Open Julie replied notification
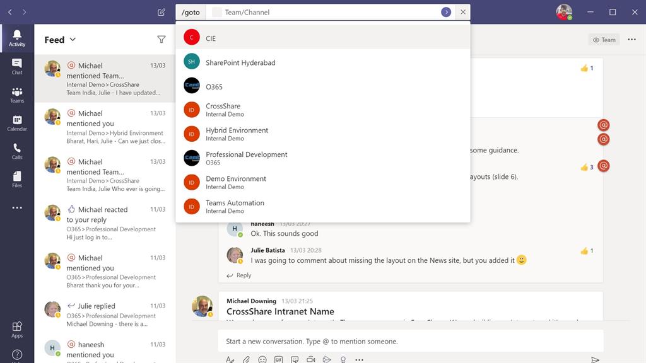This screenshot has width=646, height=363. click(x=105, y=315)
